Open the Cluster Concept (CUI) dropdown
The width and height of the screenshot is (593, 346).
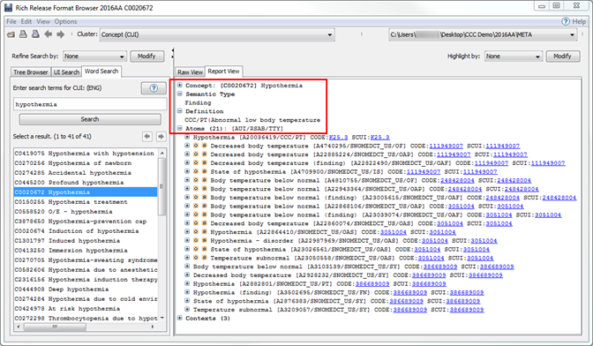(217, 34)
